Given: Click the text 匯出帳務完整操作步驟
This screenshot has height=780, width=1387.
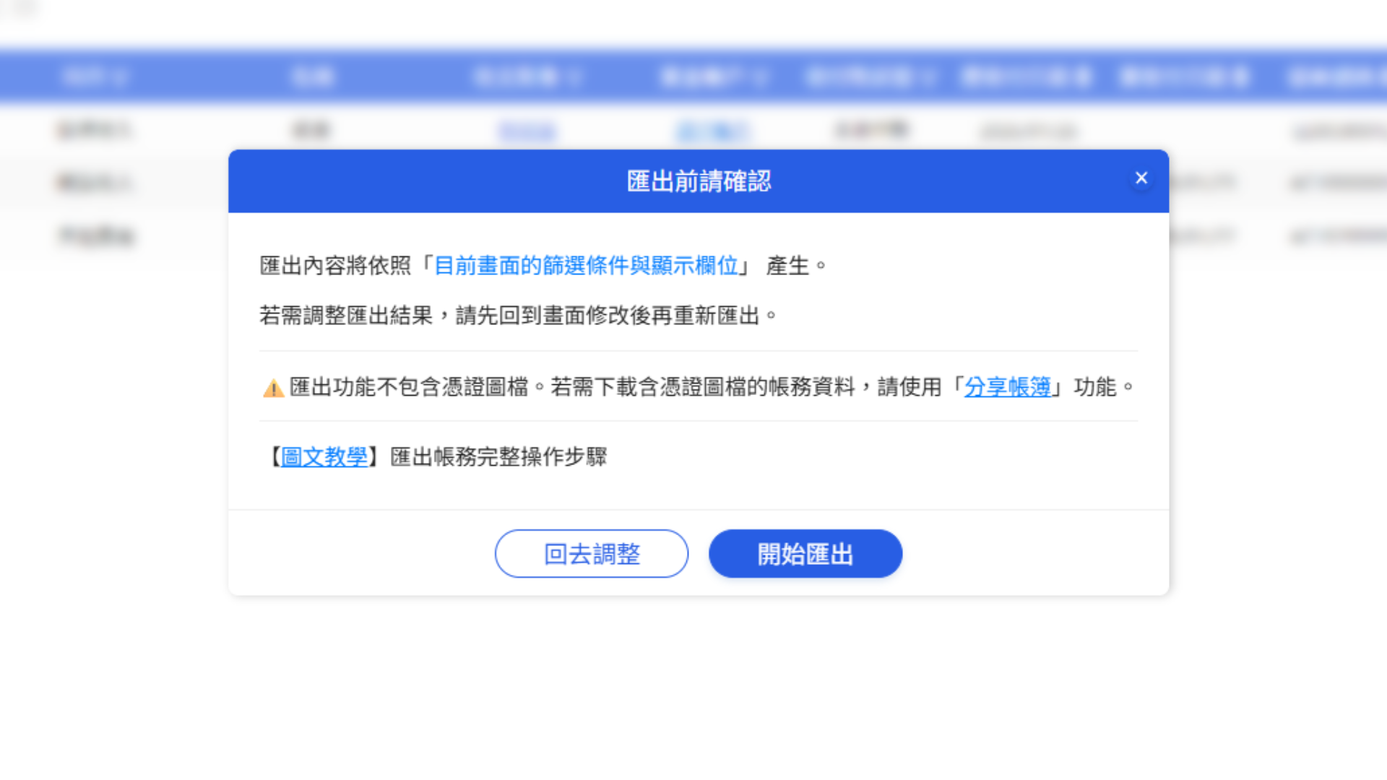Looking at the screenshot, I should [x=498, y=456].
